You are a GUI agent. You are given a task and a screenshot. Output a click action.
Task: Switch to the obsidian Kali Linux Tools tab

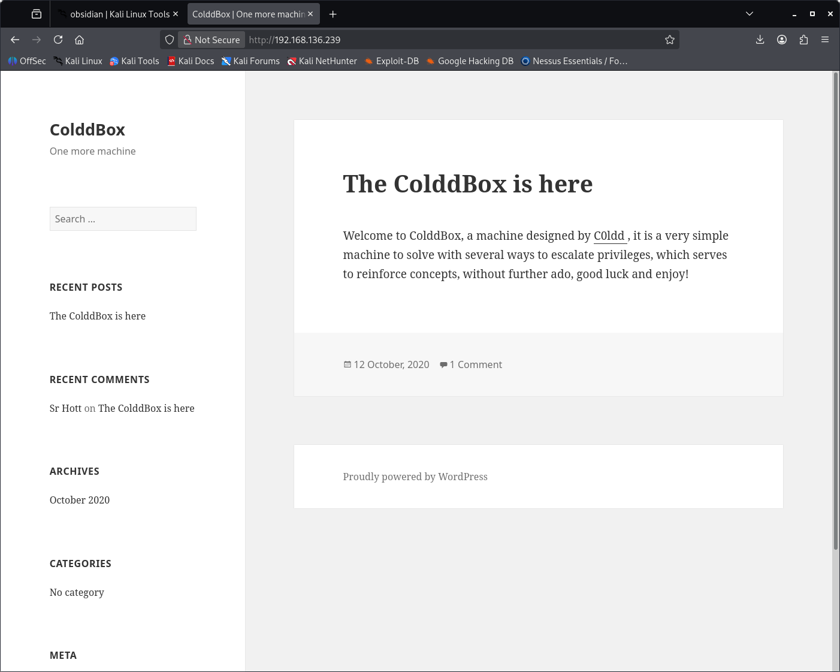coord(117,14)
